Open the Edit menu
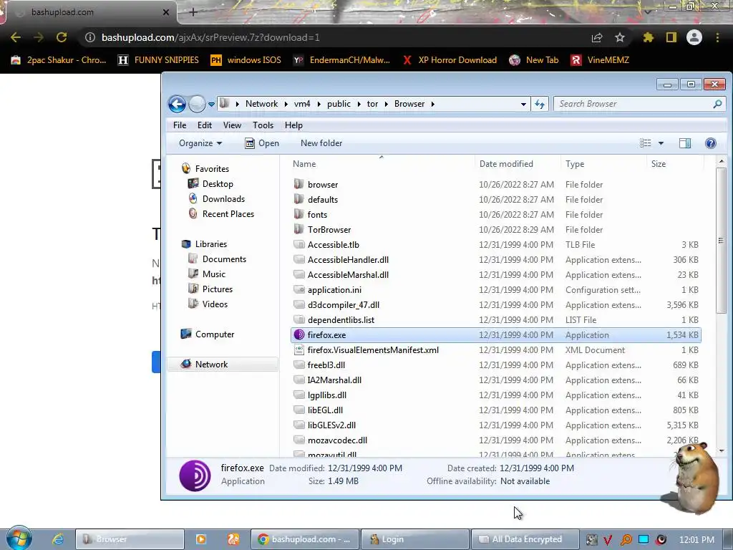 [204, 125]
